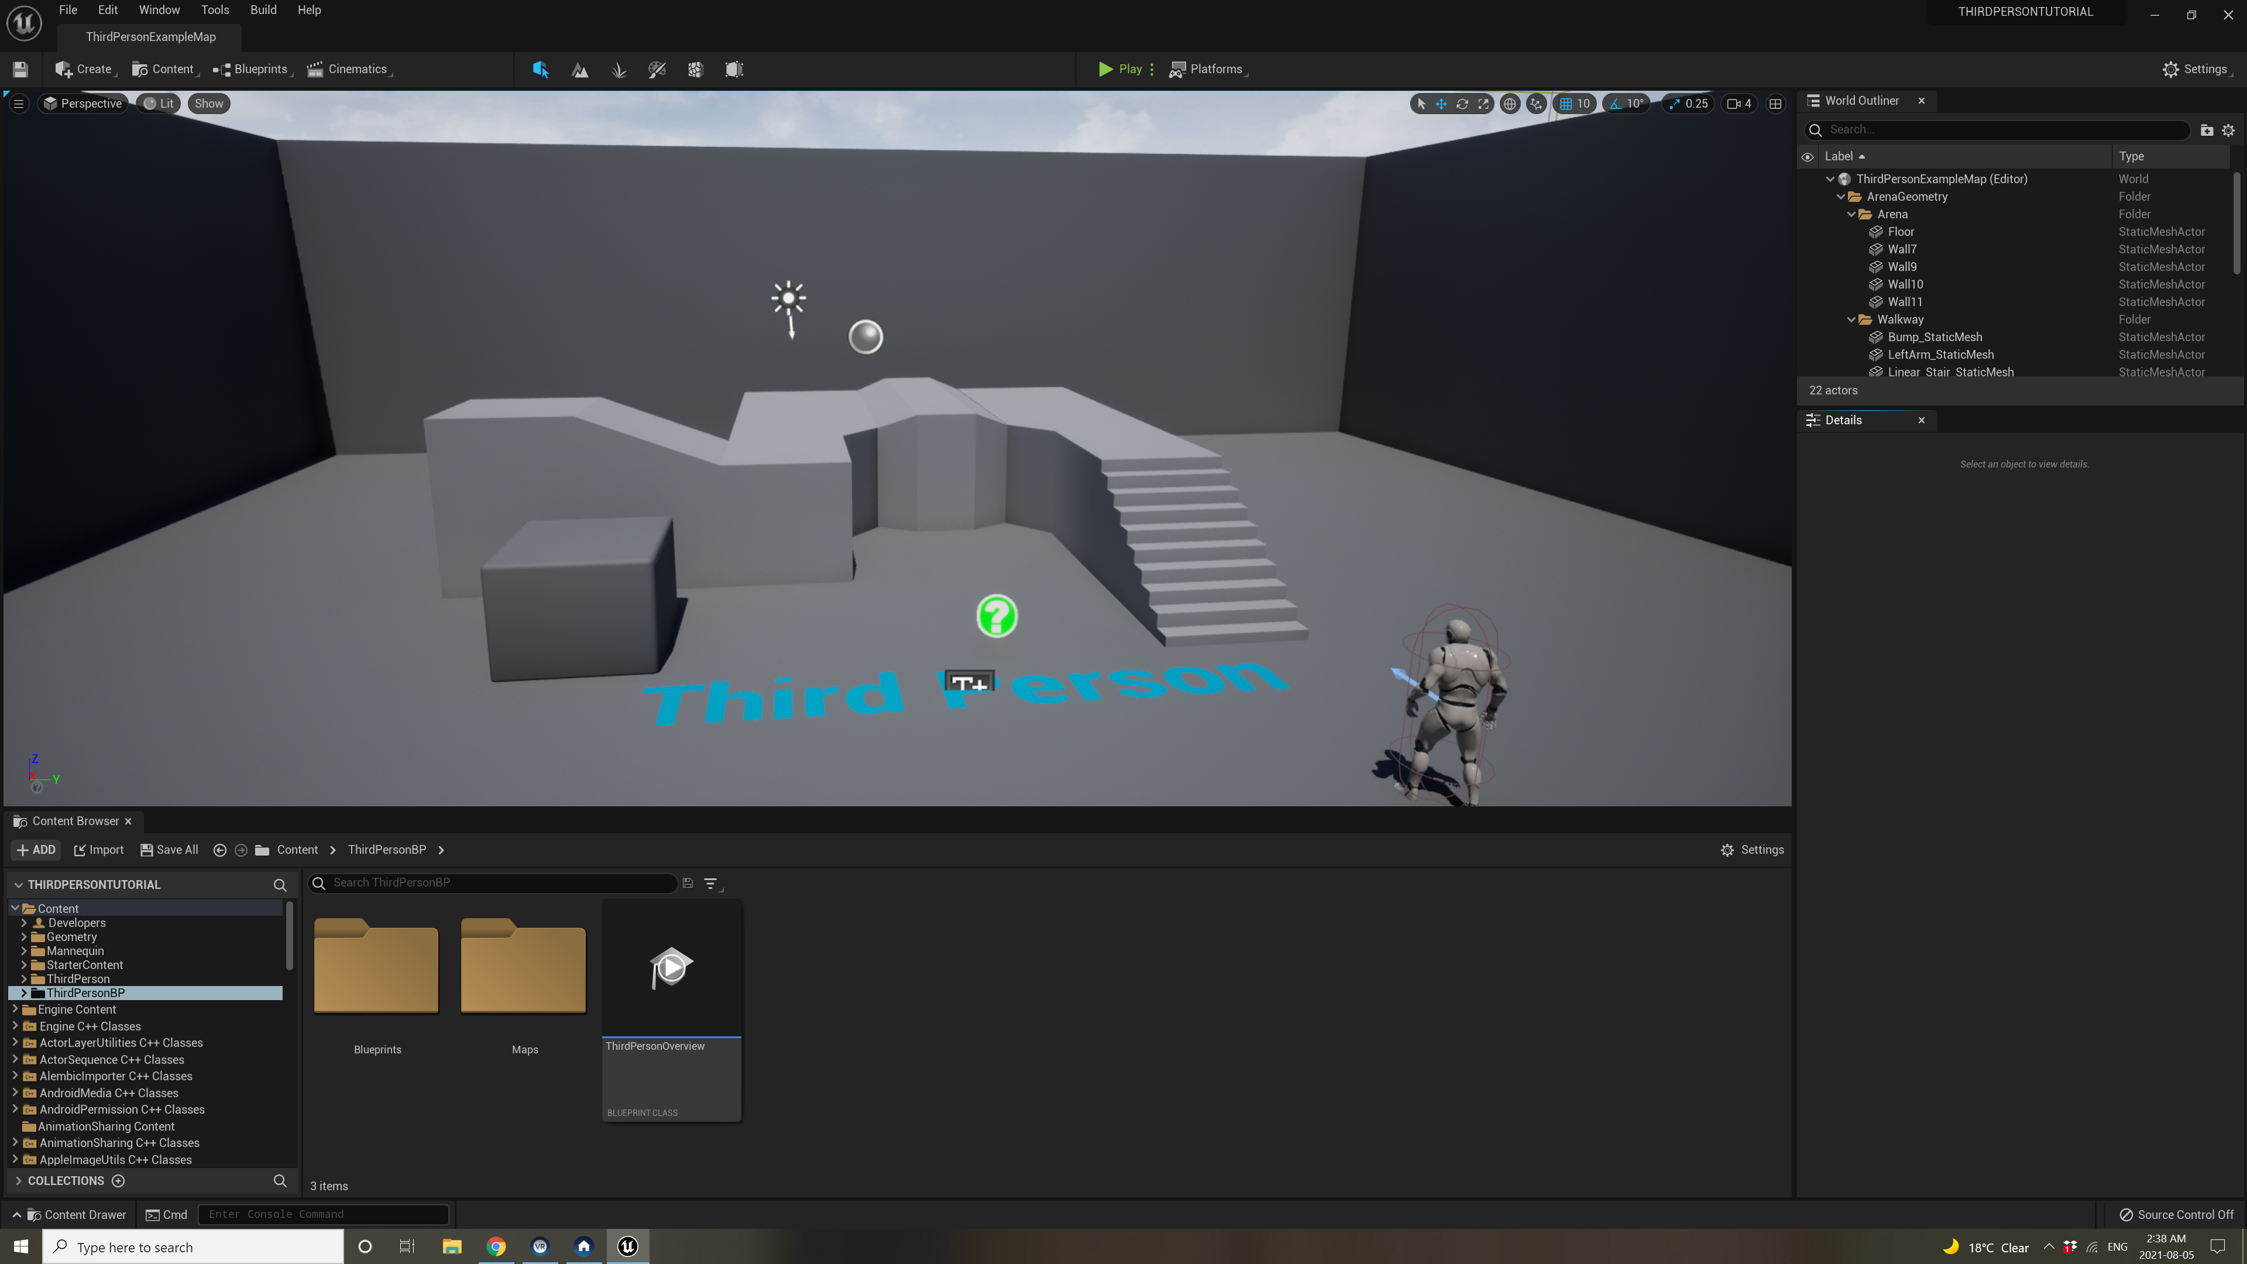This screenshot has width=2247, height=1264.
Task: Expand Engine Content in sources tree
Action: click(x=15, y=1009)
